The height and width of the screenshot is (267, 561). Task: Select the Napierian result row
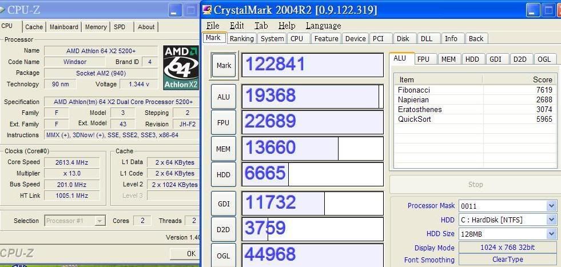(x=475, y=99)
